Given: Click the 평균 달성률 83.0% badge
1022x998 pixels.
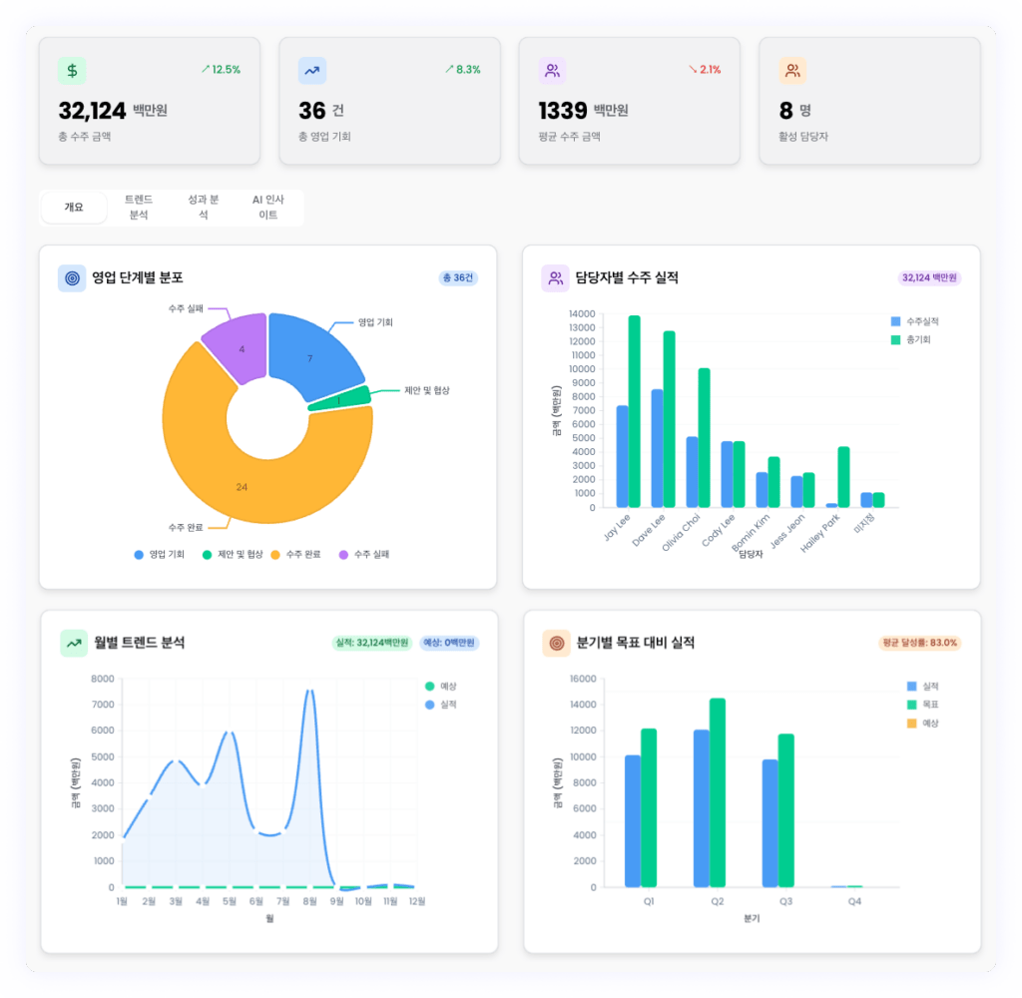Looking at the screenshot, I should point(919,644).
